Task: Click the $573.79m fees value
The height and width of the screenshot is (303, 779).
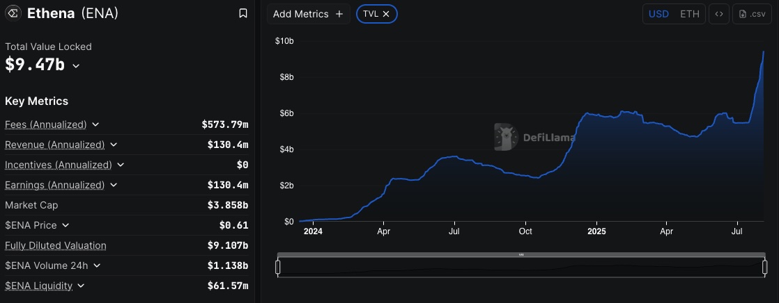Action: (x=225, y=124)
